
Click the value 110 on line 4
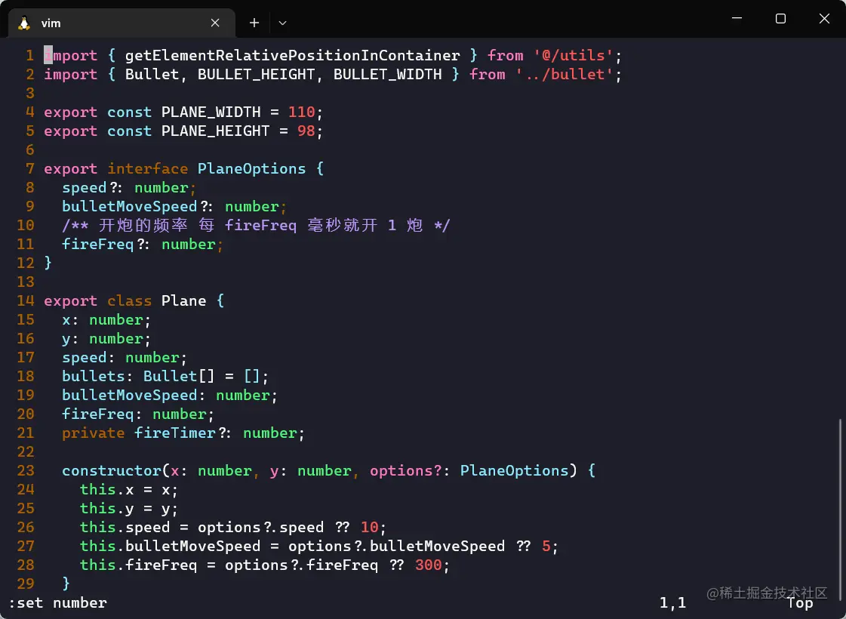[x=302, y=112]
